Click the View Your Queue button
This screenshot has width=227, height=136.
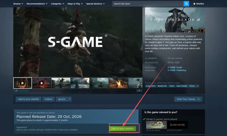point(188,99)
